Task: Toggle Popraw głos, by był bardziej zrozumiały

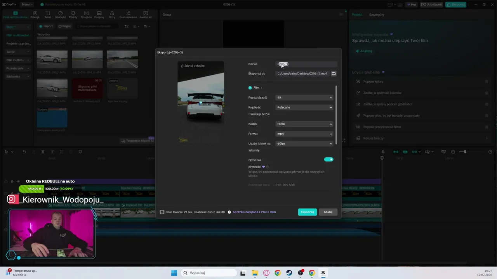Action: pyautogui.click(x=487, y=115)
